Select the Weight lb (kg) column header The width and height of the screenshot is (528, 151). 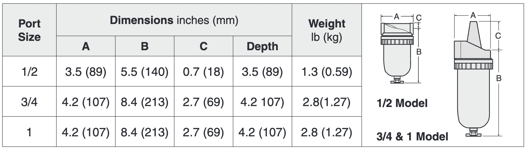click(327, 30)
